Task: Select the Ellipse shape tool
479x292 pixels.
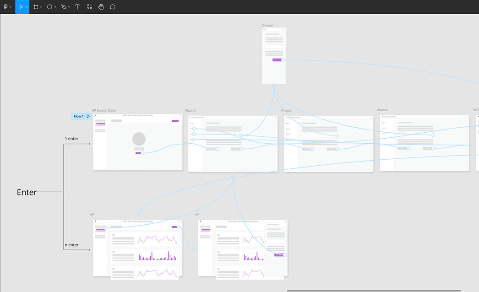Action: tap(49, 7)
